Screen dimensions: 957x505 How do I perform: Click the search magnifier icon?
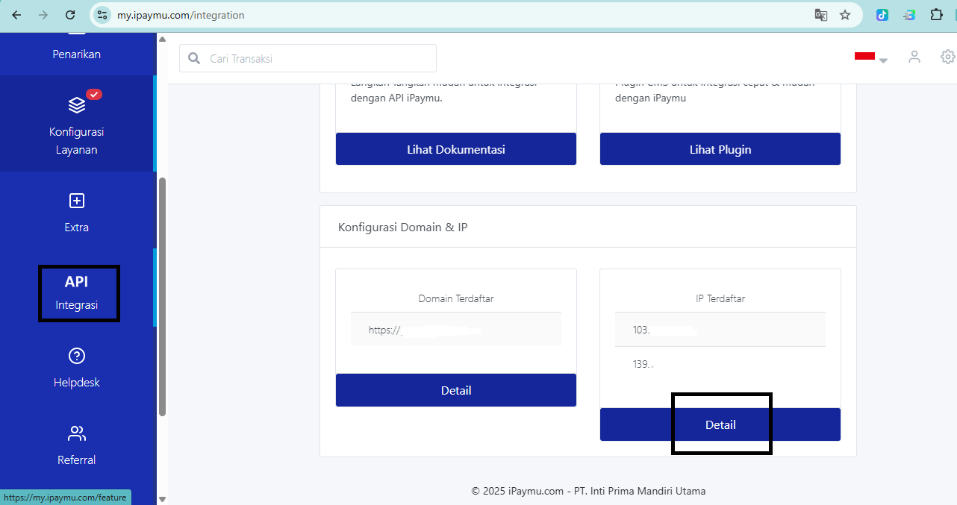pos(194,58)
